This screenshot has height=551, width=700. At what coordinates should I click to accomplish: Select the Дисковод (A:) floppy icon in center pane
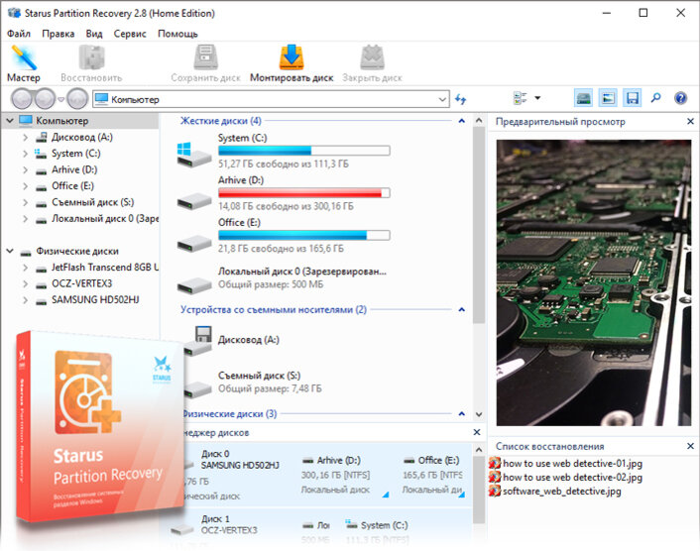click(198, 341)
